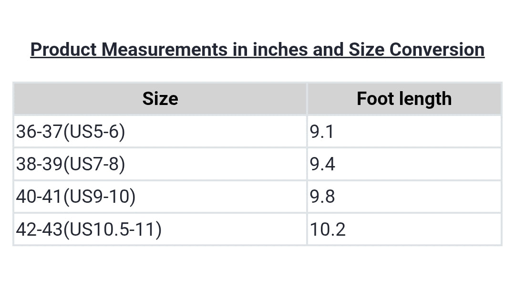Click the 42-43(US10.5-11) size cell
The height and width of the screenshot is (282, 515).
point(89,230)
